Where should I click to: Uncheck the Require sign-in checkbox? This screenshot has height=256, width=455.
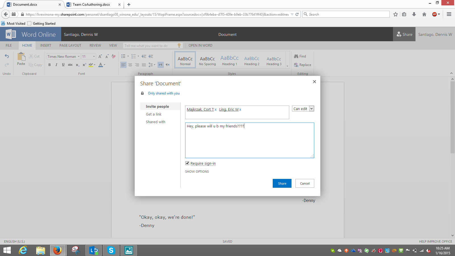click(187, 163)
